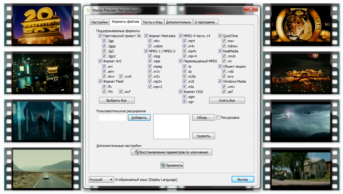This screenshot has width=343, height=194.
Task: Click the Обзор... button
Action: (204, 118)
